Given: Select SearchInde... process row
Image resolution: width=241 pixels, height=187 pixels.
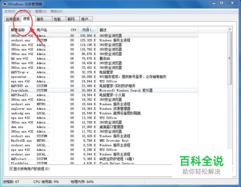Looking at the screenshot, I should pyautogui.click(x=103, y=90).
